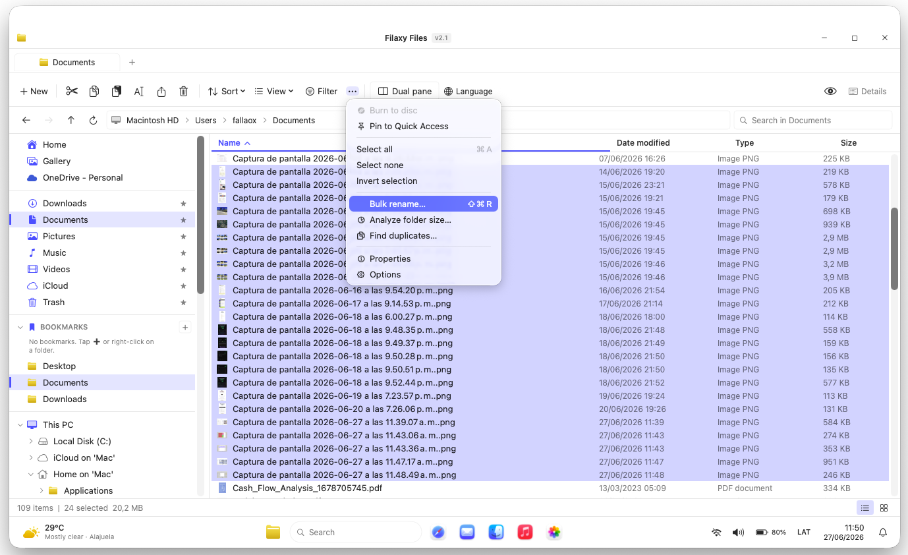Toggle Dual pane view
The width and height of the screenshot is (908, 555).
tap(405, 92)
